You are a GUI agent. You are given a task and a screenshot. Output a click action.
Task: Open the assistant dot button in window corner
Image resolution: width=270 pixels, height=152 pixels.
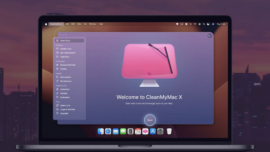pos(210,36)
